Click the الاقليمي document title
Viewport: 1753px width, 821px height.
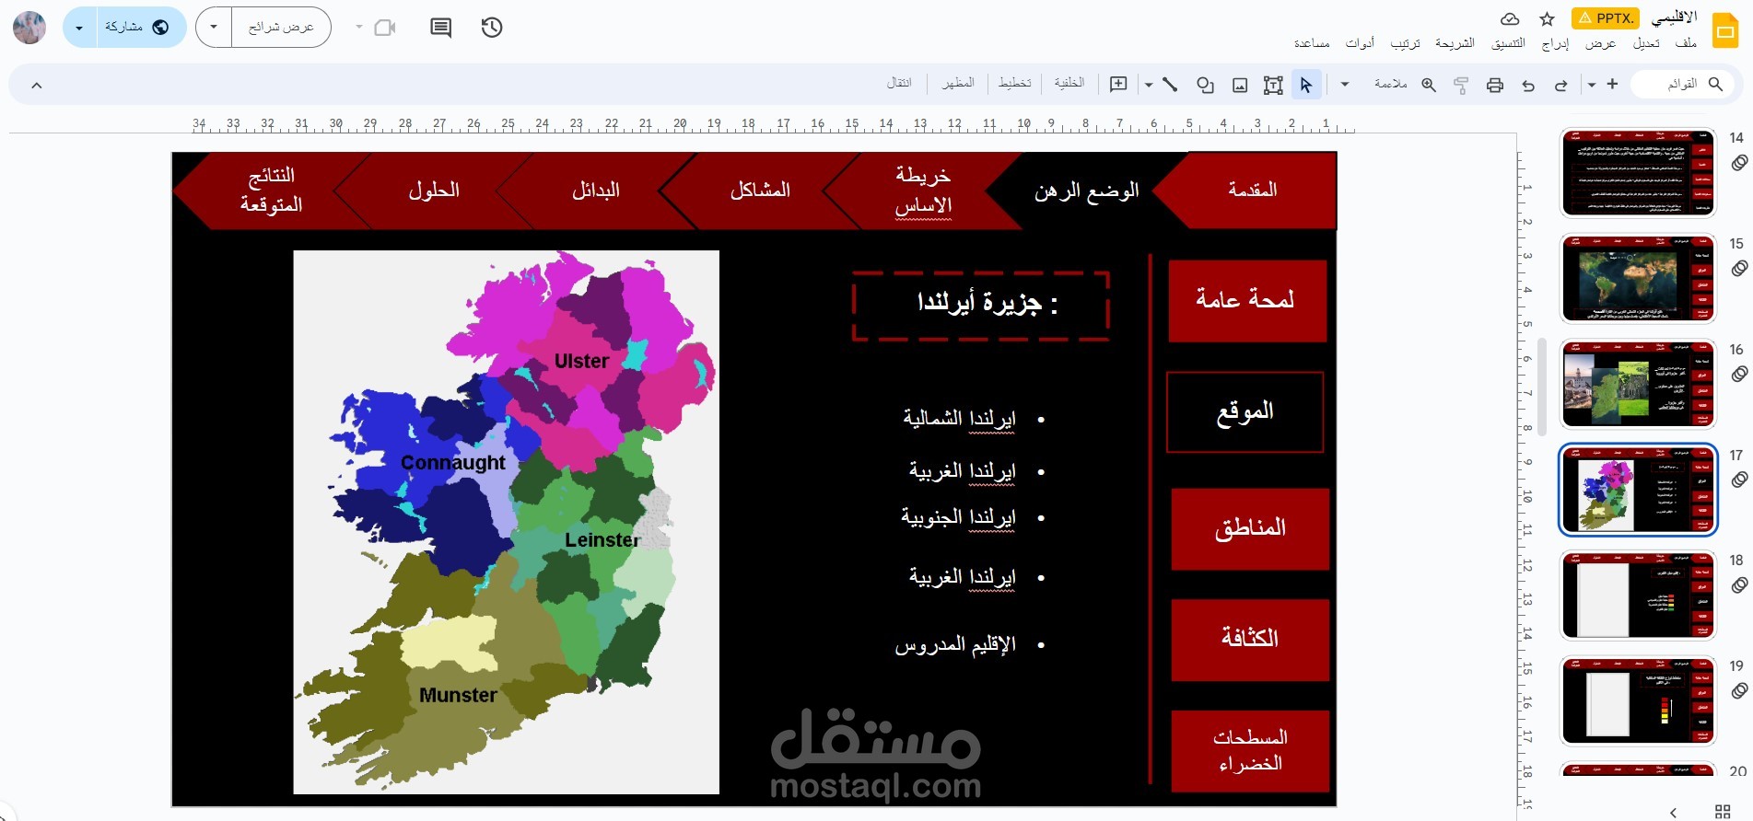(1674, 17)
